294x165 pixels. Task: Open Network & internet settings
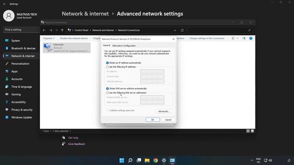[x=21, y=56]
